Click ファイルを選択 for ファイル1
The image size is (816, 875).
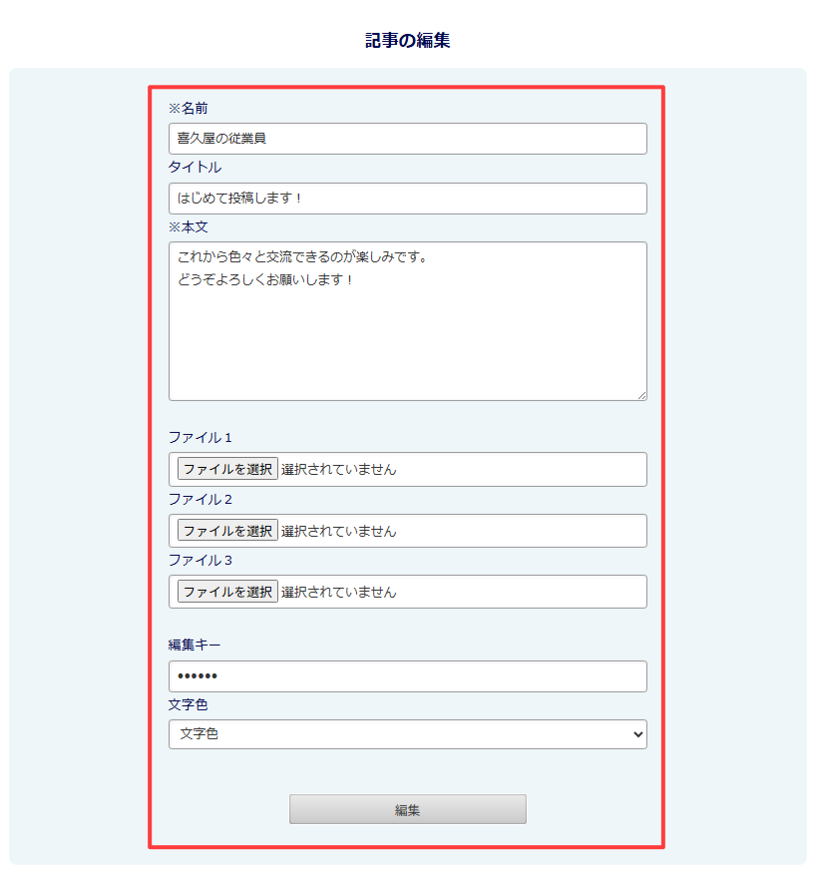(225, 469)
